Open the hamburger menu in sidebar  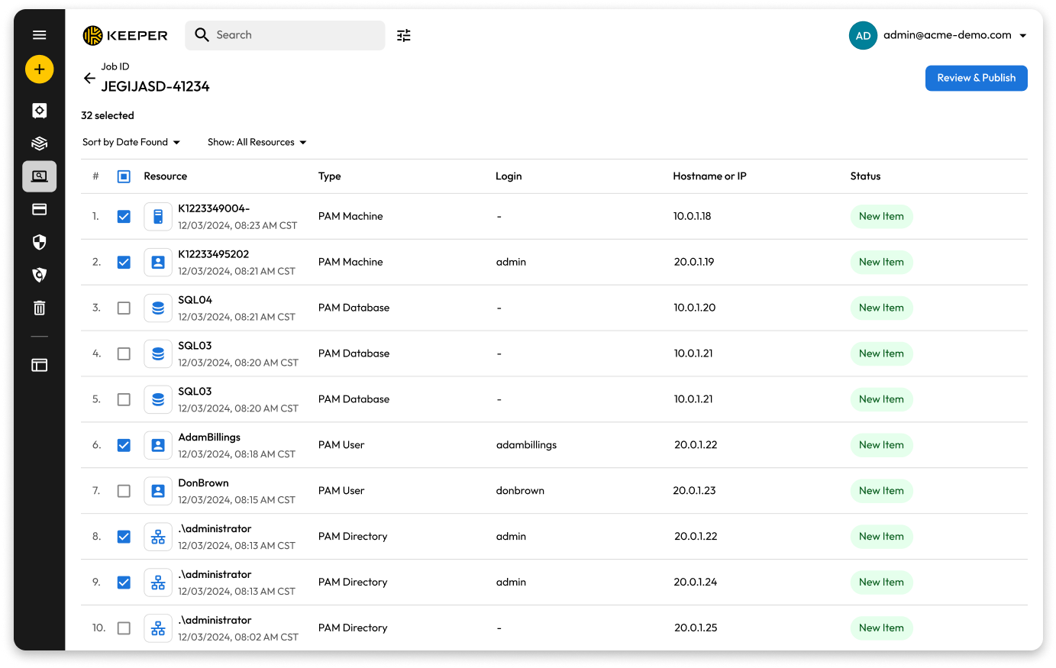40,35
